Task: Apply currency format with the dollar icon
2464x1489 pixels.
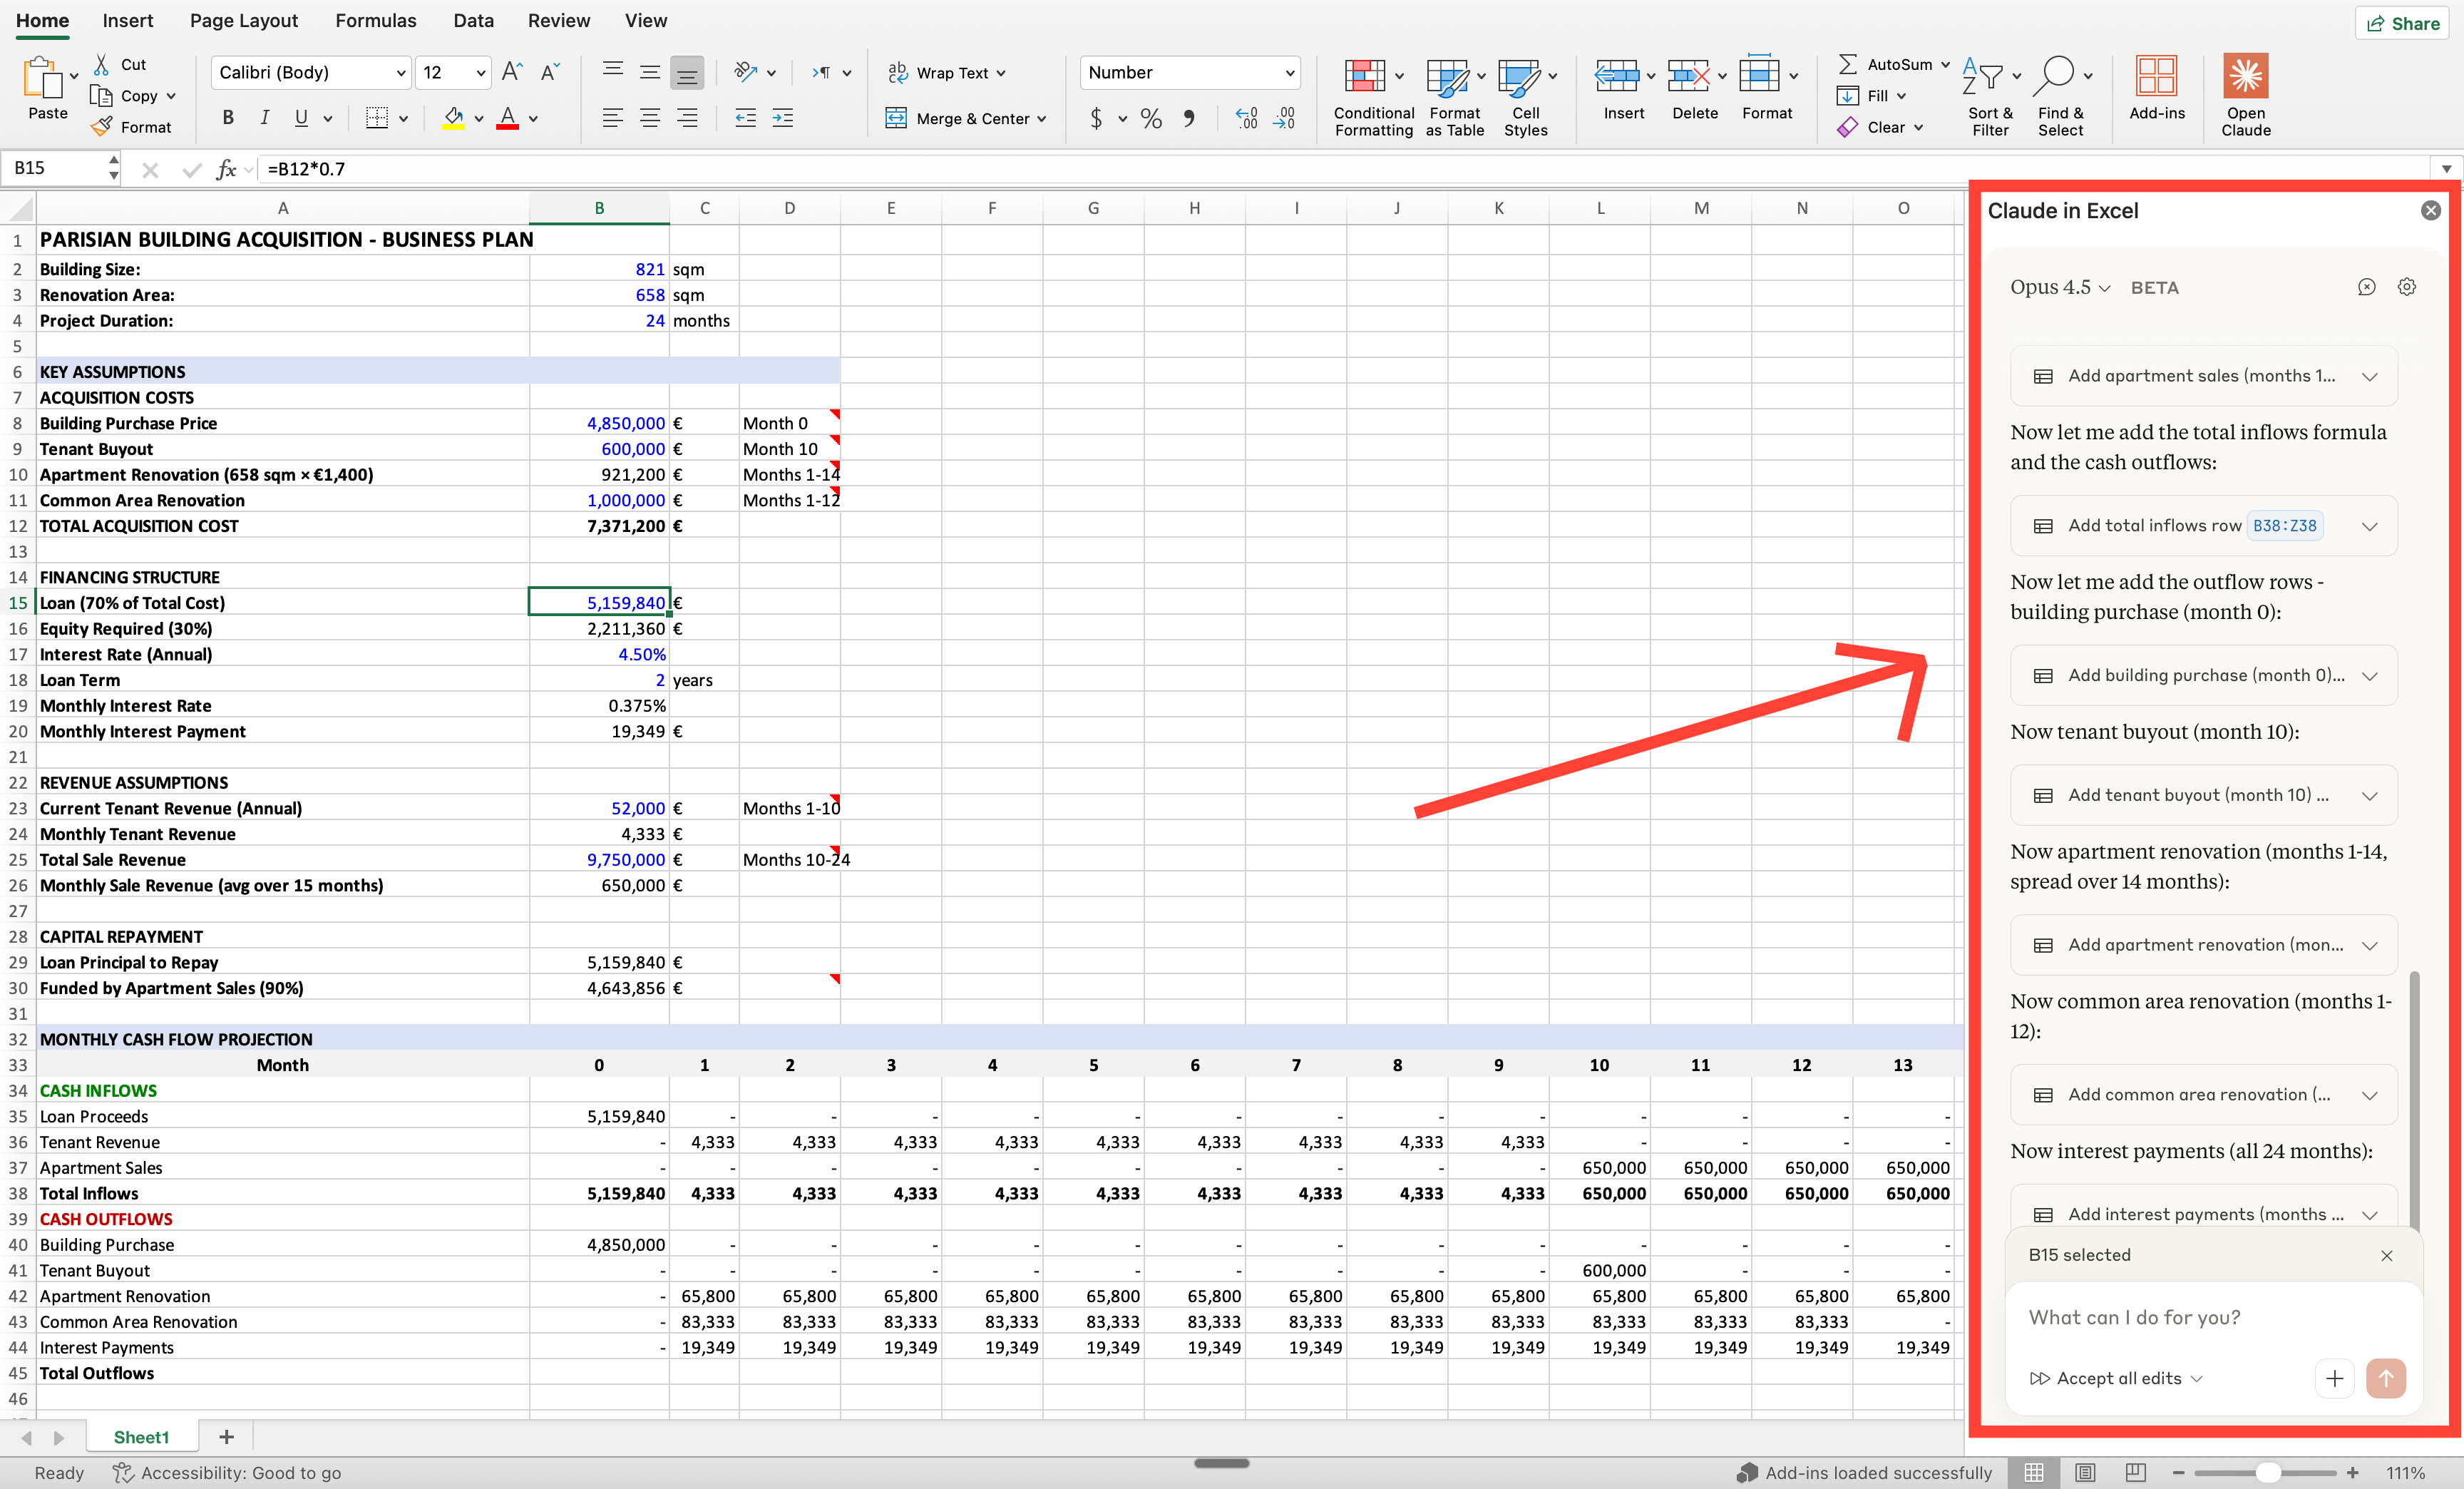Action: click(1098, 118)
